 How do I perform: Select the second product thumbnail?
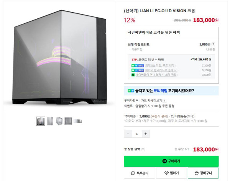[50, 121]
